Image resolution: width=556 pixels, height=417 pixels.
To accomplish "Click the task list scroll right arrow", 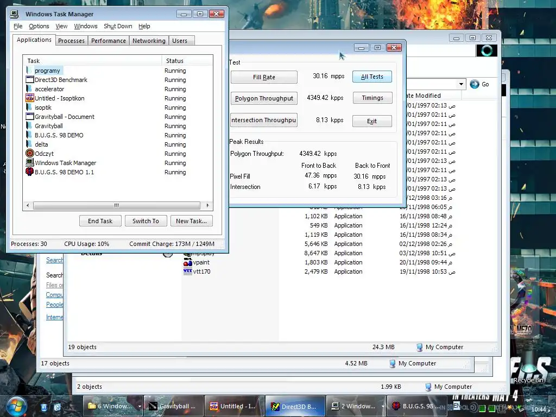I will click(208, 205).
